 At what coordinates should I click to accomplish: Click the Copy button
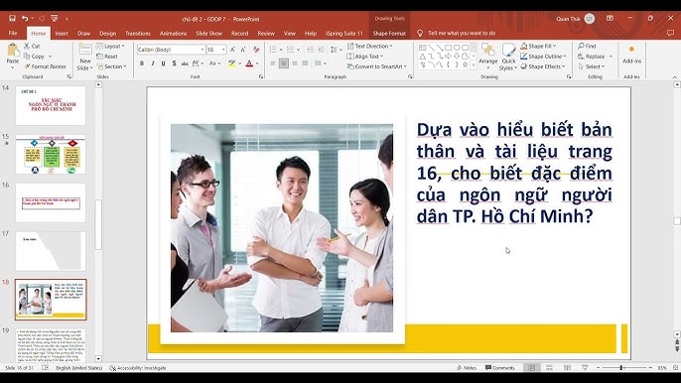pos(38,56)
